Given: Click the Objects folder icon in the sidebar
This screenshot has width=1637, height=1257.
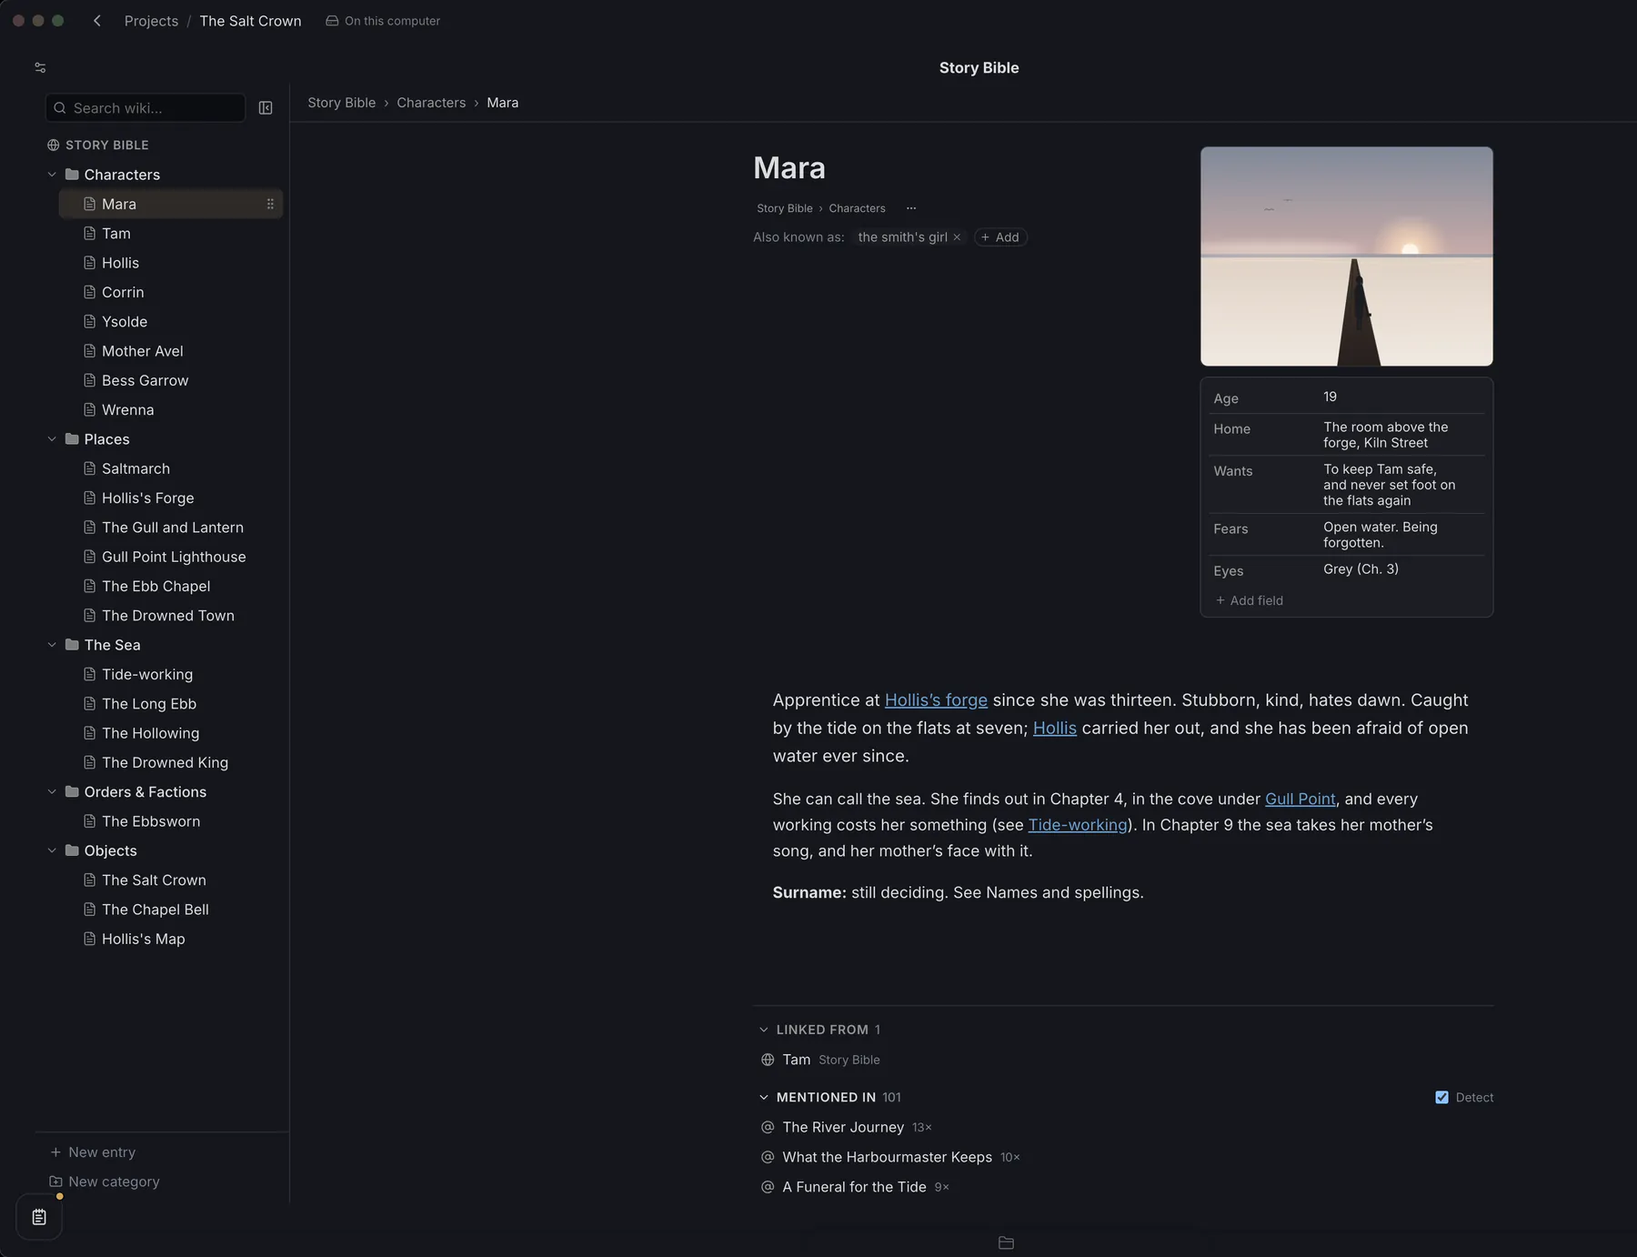Looking at the screenshot, I should [x=72, y=850].
